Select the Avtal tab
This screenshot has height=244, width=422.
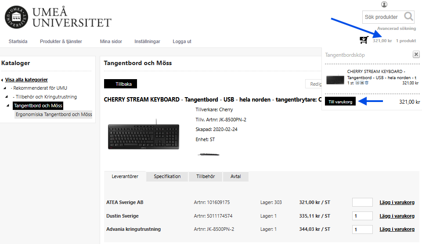click(236, 176)
